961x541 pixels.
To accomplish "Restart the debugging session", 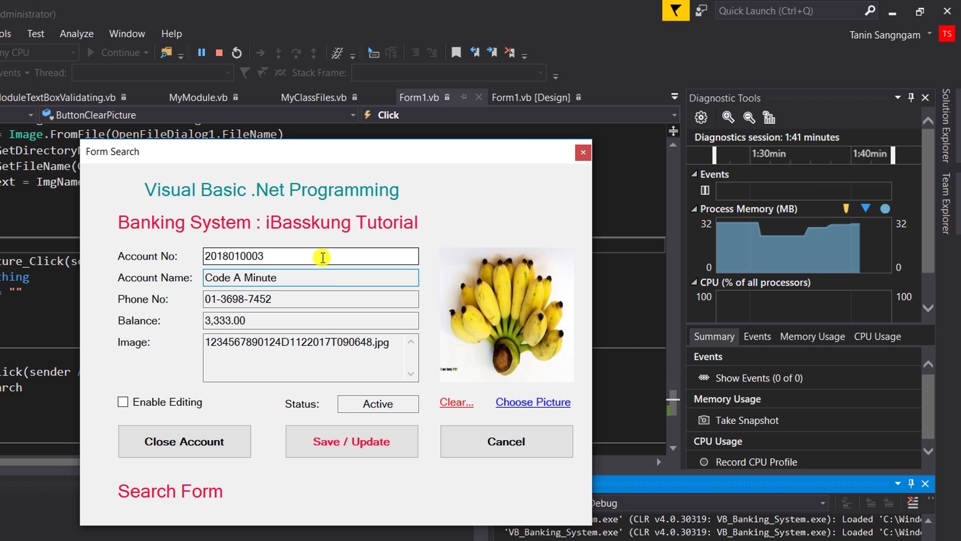I will tap(237, 53).
